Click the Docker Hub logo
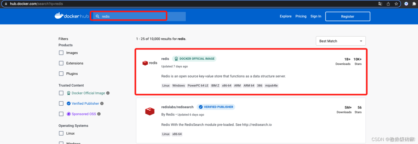The width and height of the screenshot is (418, 144). (72, 16)
